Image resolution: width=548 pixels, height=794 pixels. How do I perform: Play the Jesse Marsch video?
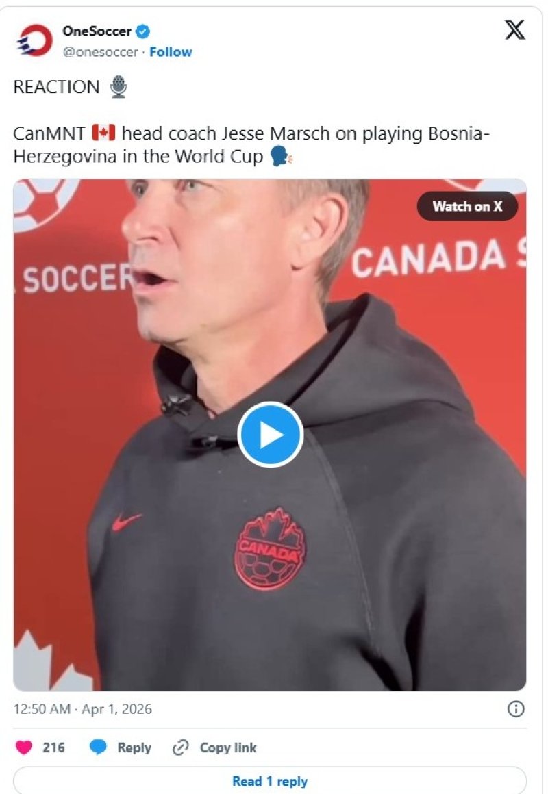coord(270,435)
